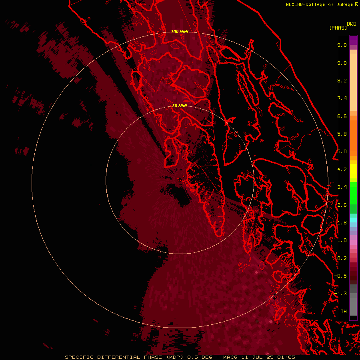
Task: Click the bright green segment of the color bar
Action: 353,193
